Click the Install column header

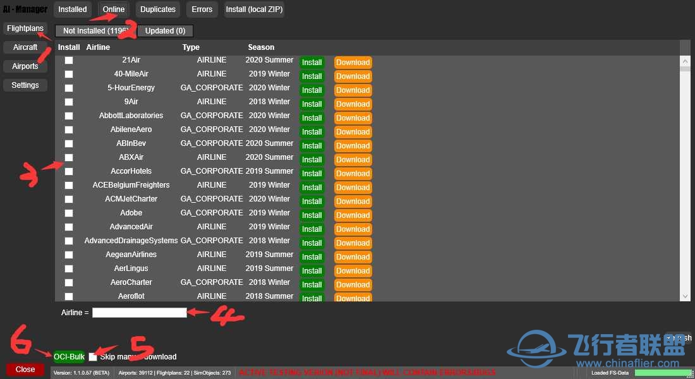click(69, 47)
